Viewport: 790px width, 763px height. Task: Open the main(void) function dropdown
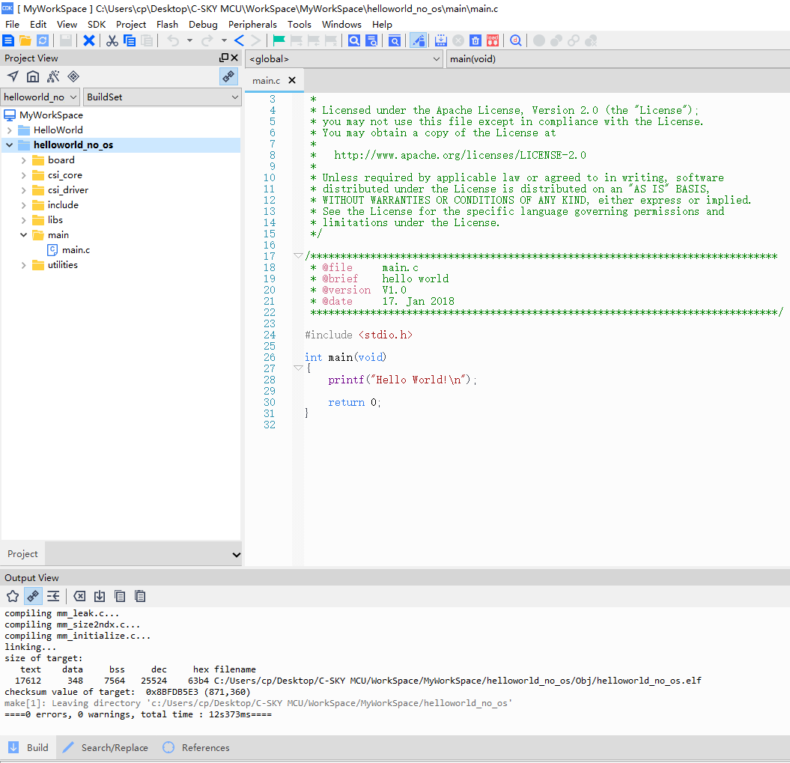click(618, 59)
